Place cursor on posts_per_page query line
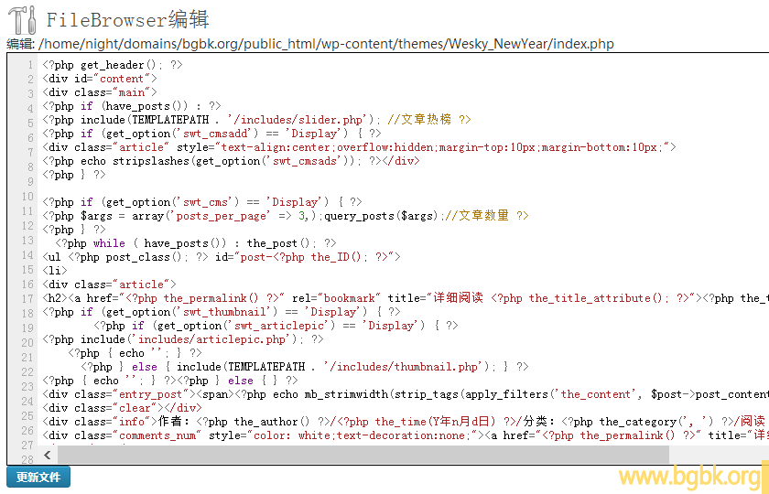The width and height of the screenshot is (769, 494). point(275,216)
